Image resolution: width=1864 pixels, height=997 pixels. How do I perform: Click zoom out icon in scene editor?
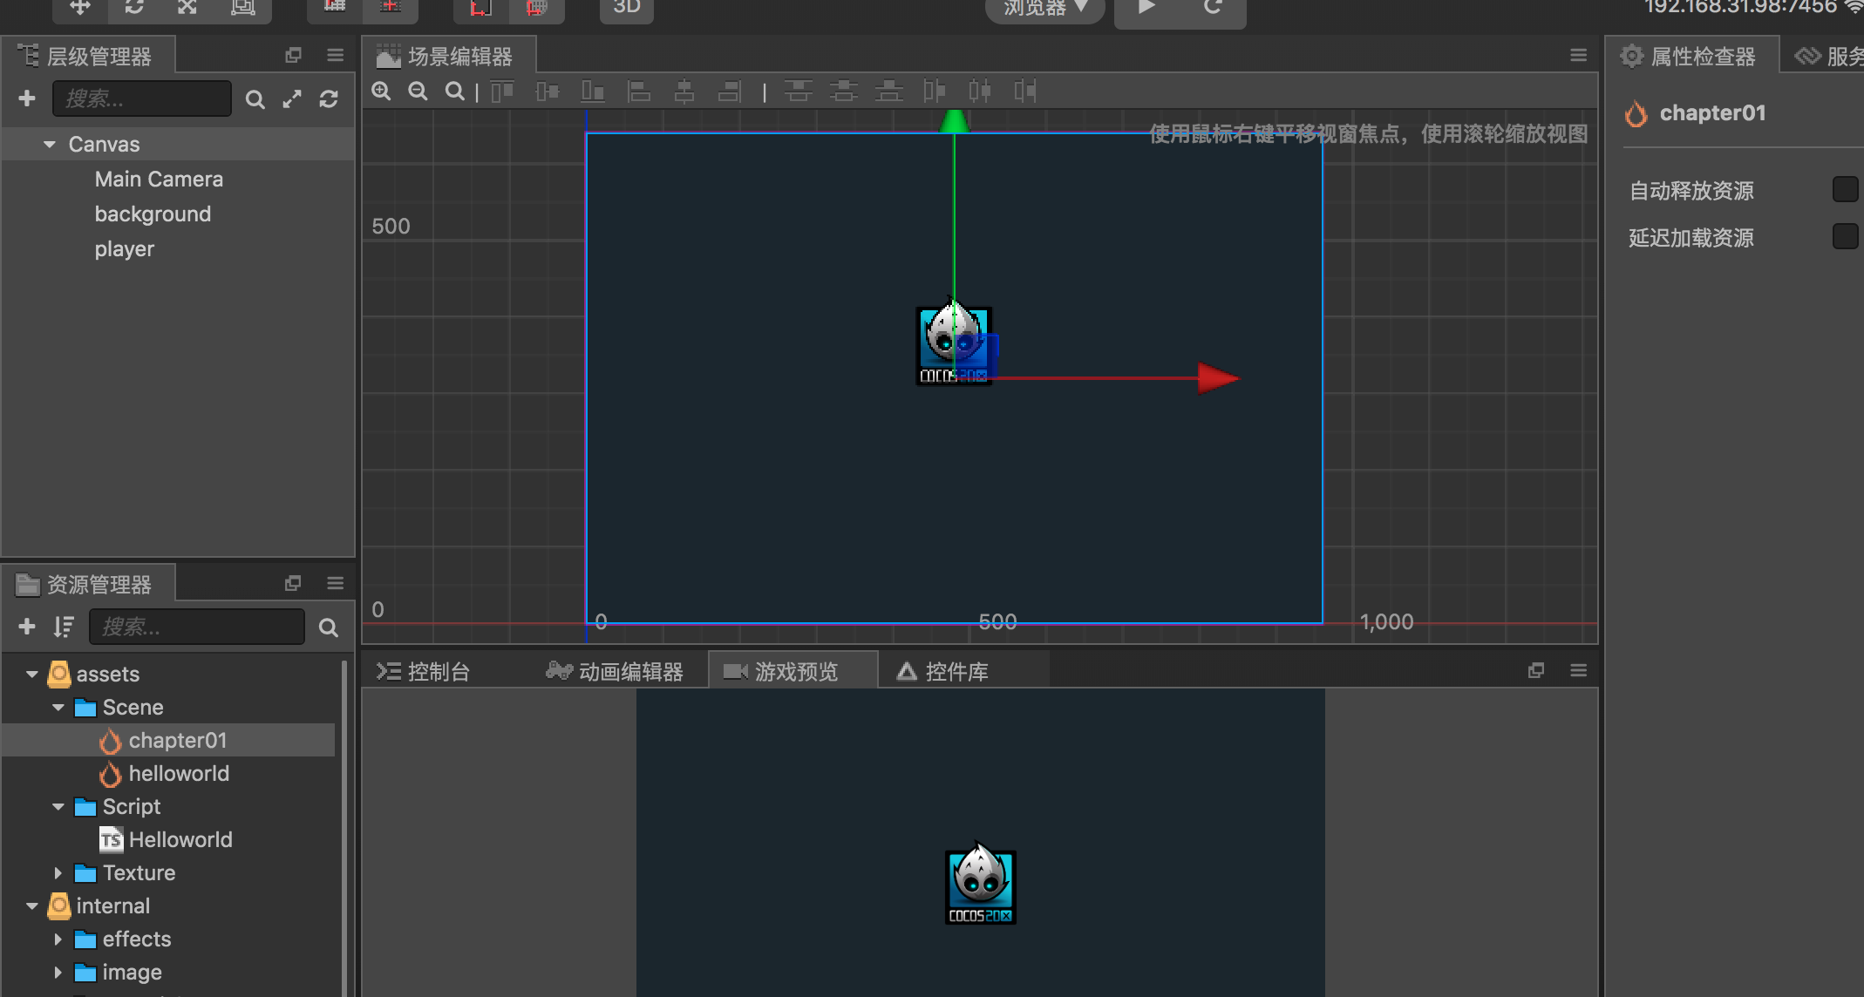418,92
